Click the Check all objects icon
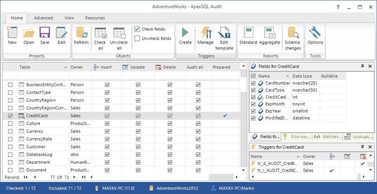 click(x=100, y=38)
